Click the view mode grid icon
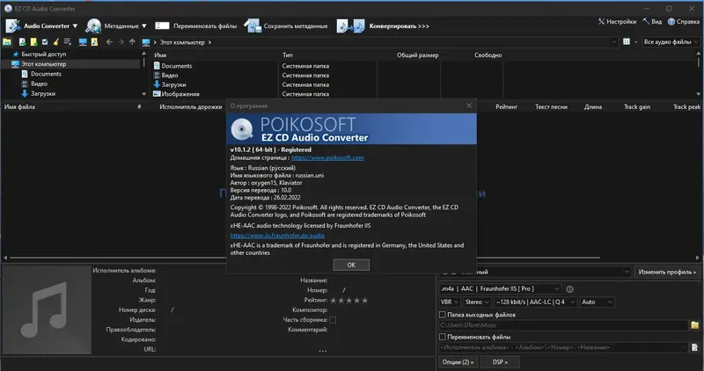 point(627,41)
